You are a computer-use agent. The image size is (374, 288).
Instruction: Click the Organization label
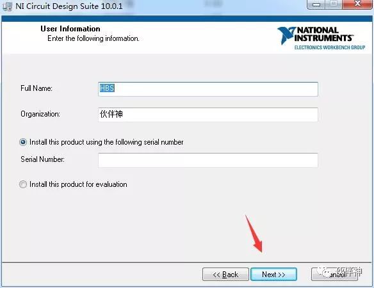40,114
